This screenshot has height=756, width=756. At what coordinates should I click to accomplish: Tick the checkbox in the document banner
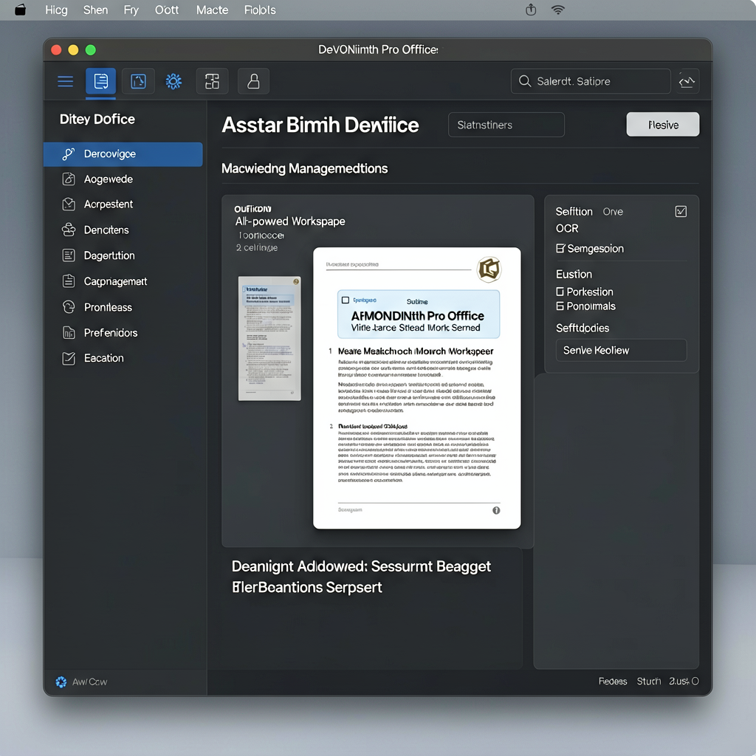[x=346, y=300]
